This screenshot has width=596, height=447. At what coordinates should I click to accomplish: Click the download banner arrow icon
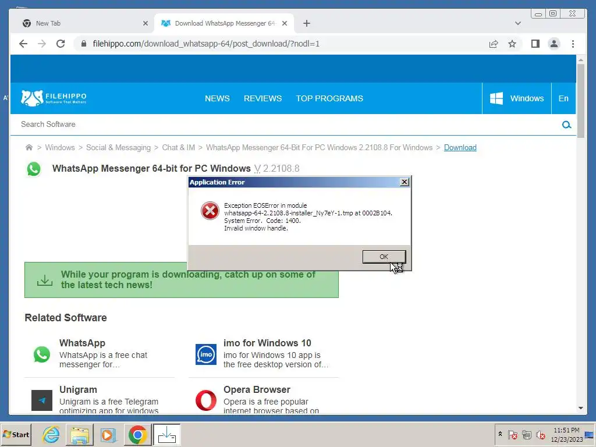(x=45, y=280)
